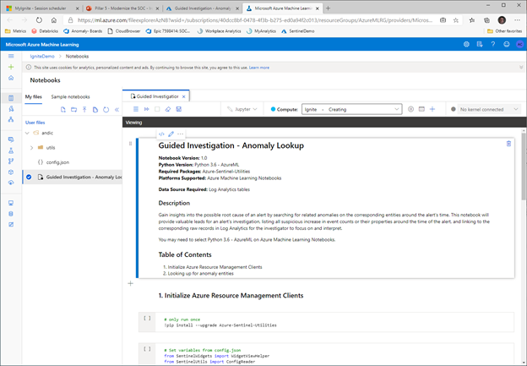Collapse the cookie notice with the double chevron
This screenshot has width=527, height=366.
coord(521,68)
